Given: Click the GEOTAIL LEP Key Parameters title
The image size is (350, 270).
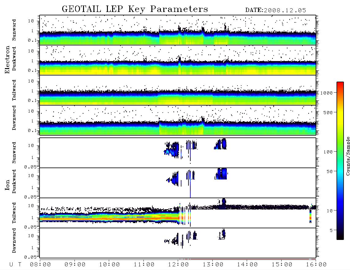Looking at the screenshot, I should coord(135,9).
